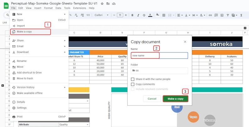The height and width of the screenshot is (127, 249).
Task: Expand the New submenu in File menu
Action: point(39,14)
